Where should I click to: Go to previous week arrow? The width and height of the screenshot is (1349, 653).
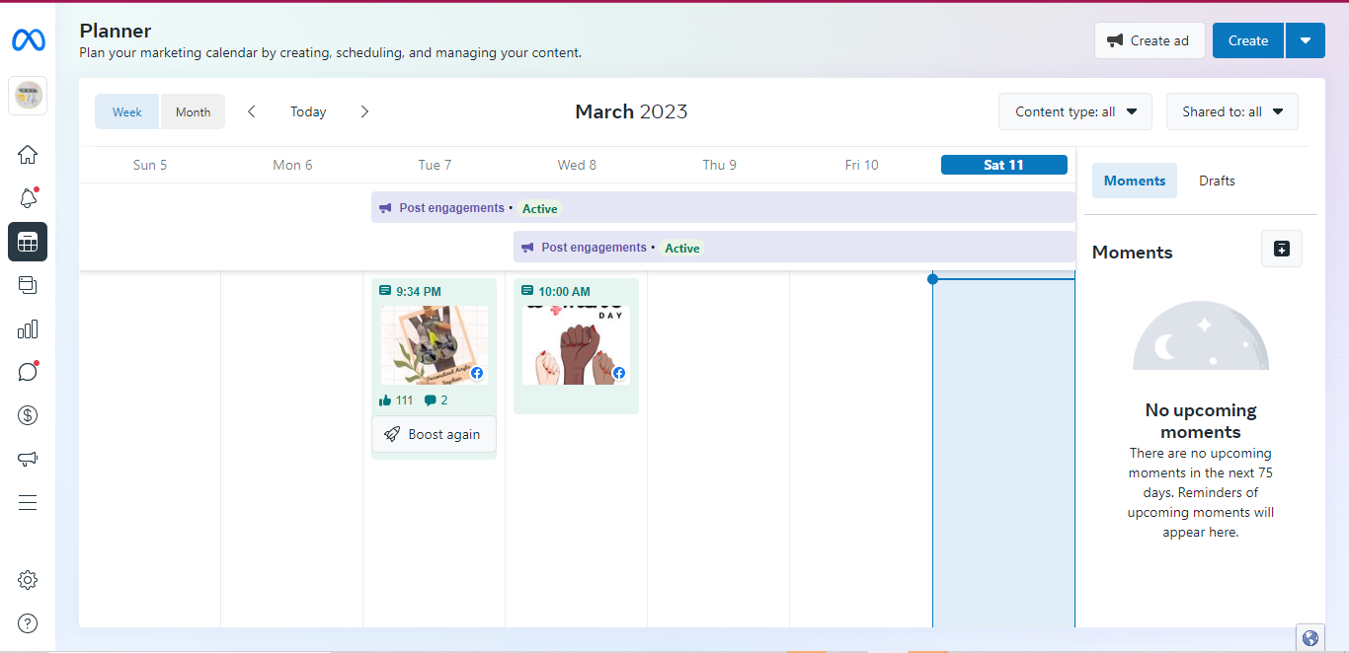tap(252, 111)
